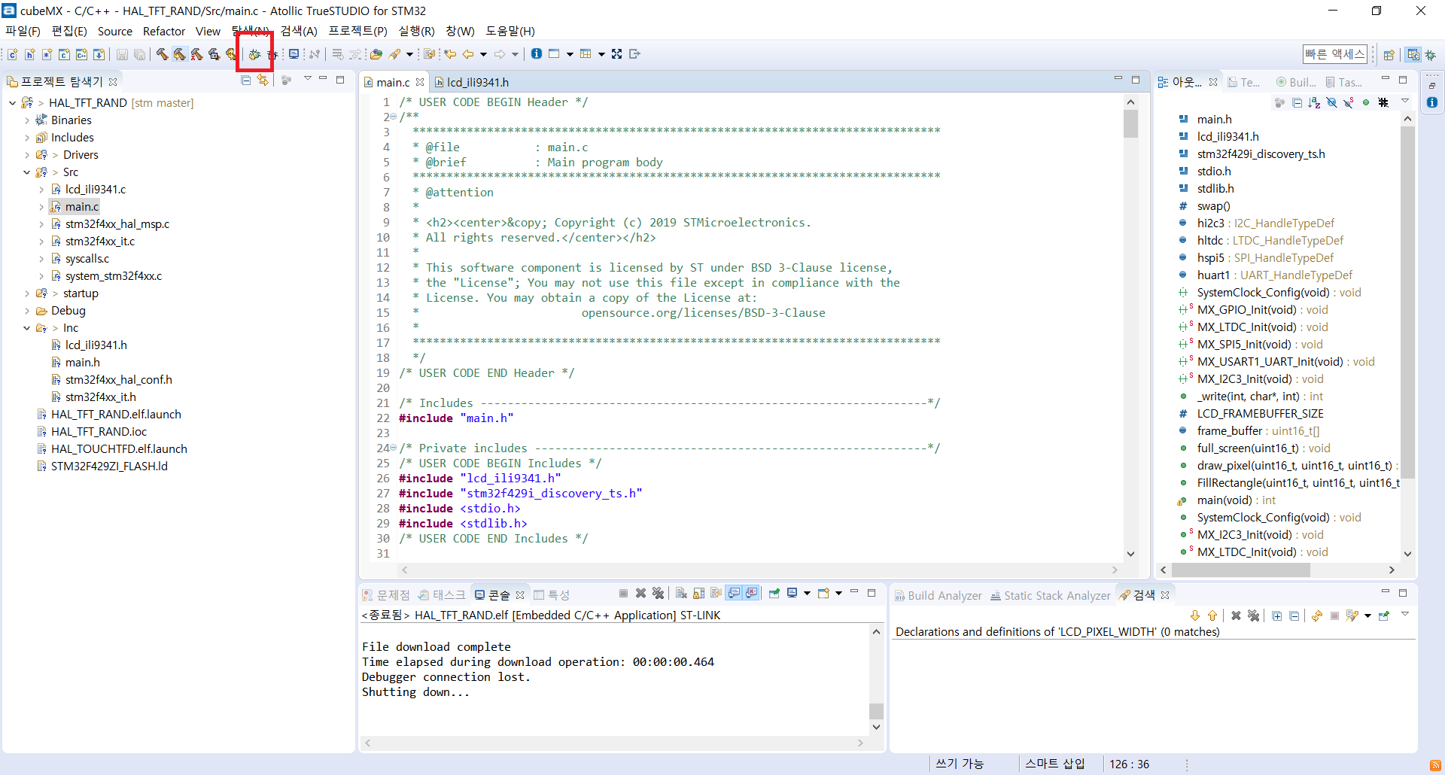This screenshot has width=1445, height=775.
Task: Open the Back history dropdown arrow
Action: 483,54
